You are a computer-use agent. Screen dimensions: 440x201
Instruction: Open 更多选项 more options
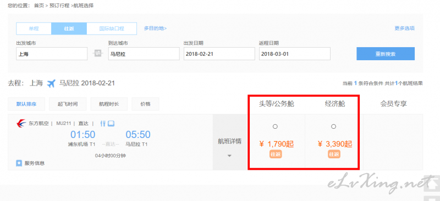(x=404, y=28)
